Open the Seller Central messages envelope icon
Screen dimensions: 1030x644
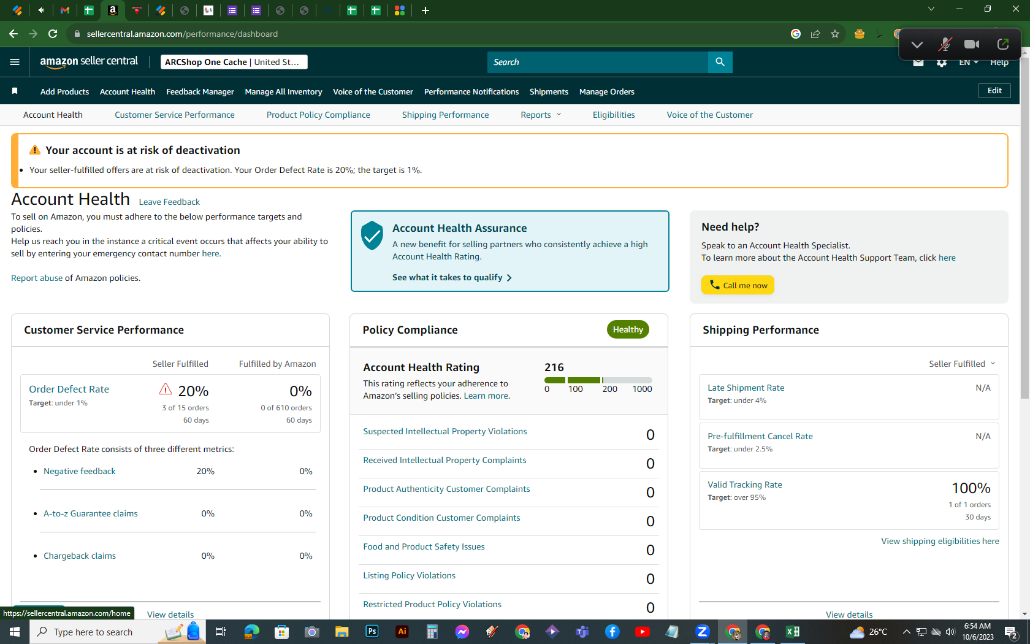point(918,63)
